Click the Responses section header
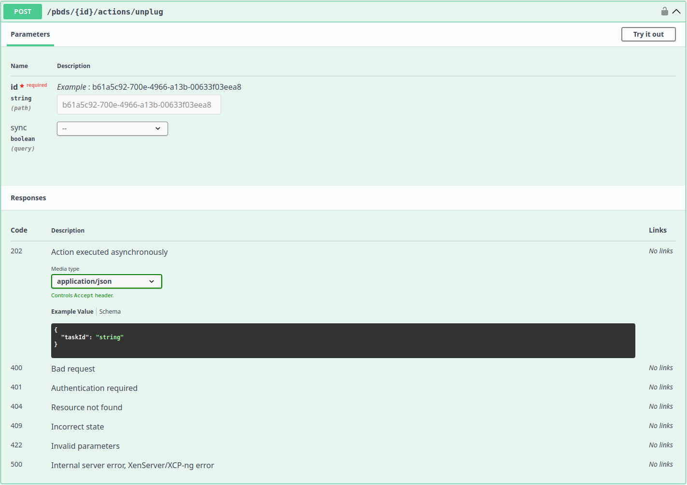 (x=28, y=198)
